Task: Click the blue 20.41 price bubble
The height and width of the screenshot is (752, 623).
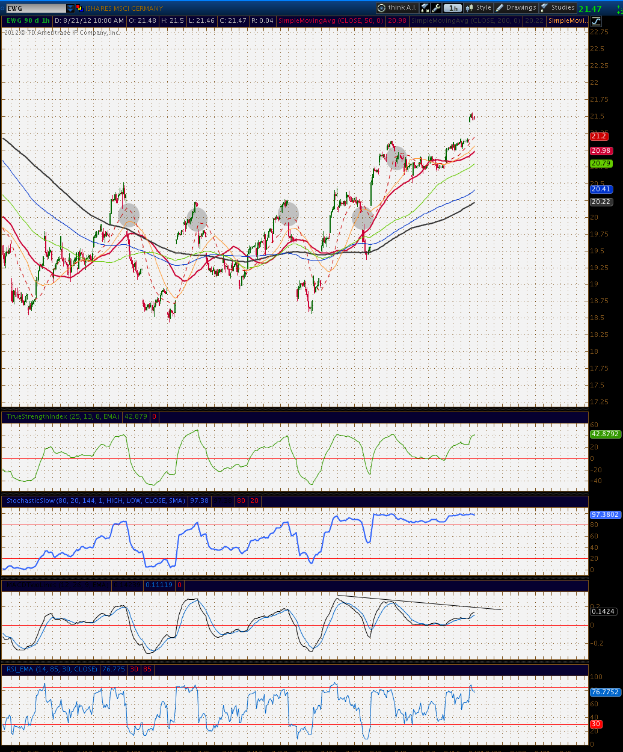Action: pos(602,189)
